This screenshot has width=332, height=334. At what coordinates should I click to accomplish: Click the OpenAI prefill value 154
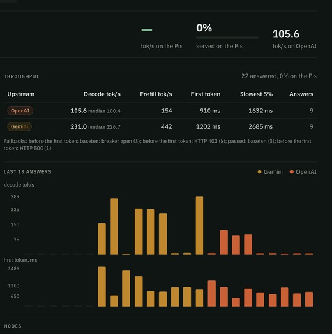[167, 111]
